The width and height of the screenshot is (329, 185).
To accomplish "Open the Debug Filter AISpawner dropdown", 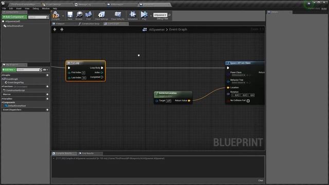I will coord(160,15).
